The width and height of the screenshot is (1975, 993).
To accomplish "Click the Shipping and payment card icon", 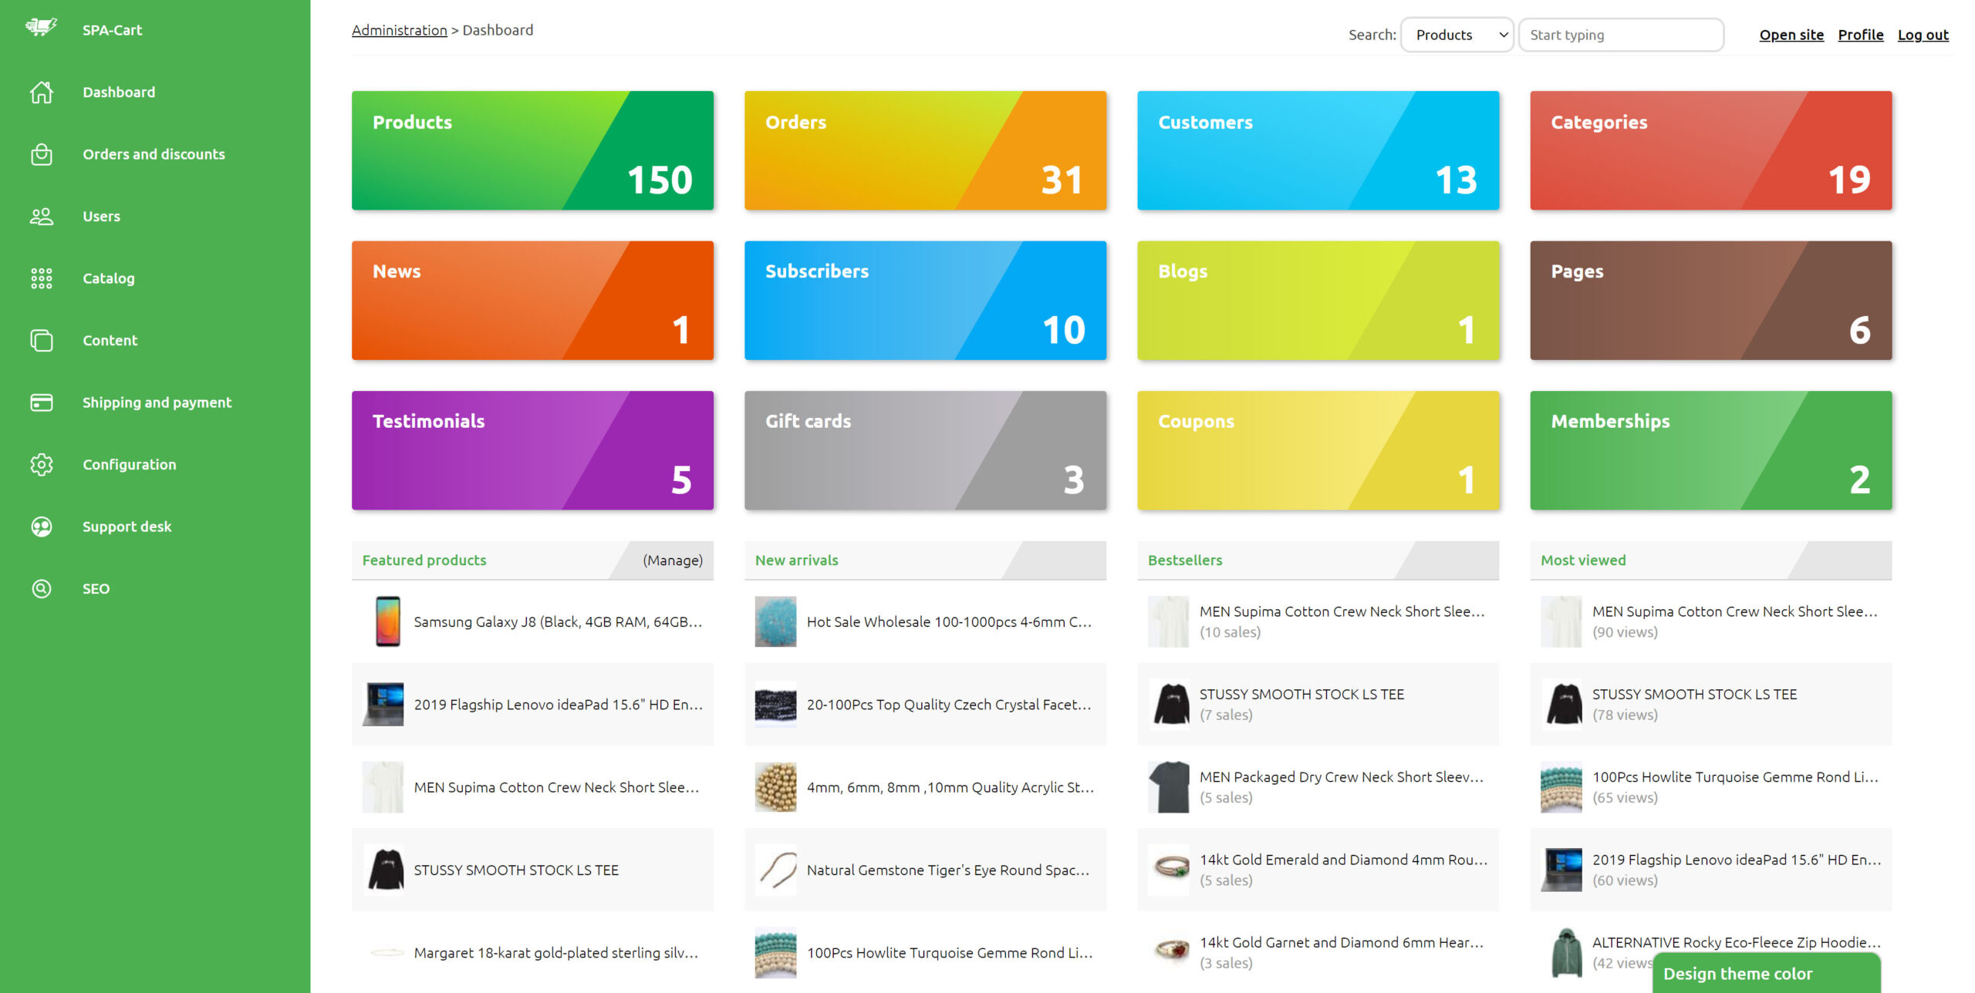I will 41,402.
